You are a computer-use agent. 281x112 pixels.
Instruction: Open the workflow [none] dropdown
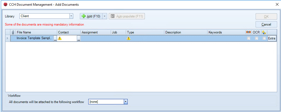tap(126, 102)
